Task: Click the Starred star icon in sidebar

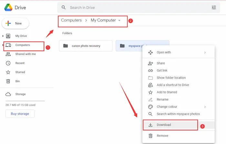Action: (x=8, y=72)
